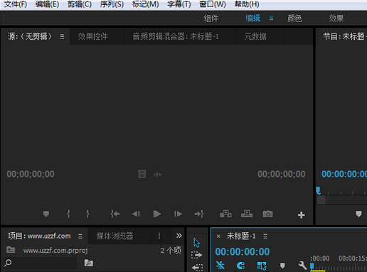Open the 剪辑(C) menu

80,4
